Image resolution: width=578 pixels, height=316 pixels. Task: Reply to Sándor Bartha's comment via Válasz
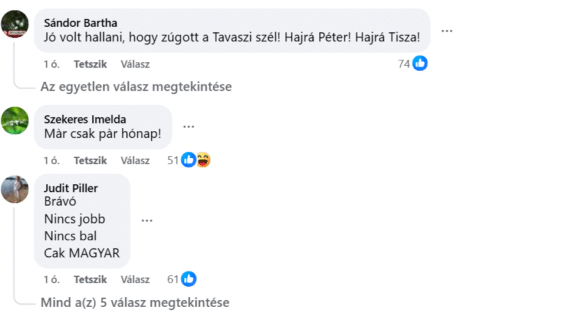tap(135, 64)
